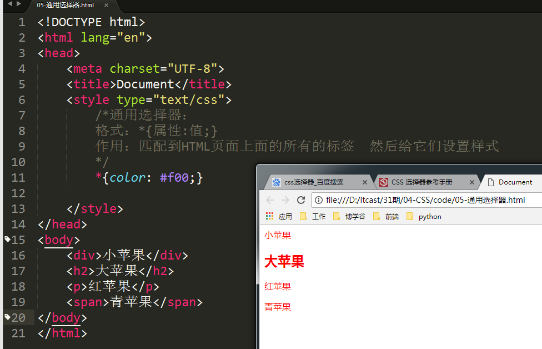The height and width of the screenshot is (349, 542).
Task: Go back in the browser
Action: pyautogui.click(x=270, y=200)
